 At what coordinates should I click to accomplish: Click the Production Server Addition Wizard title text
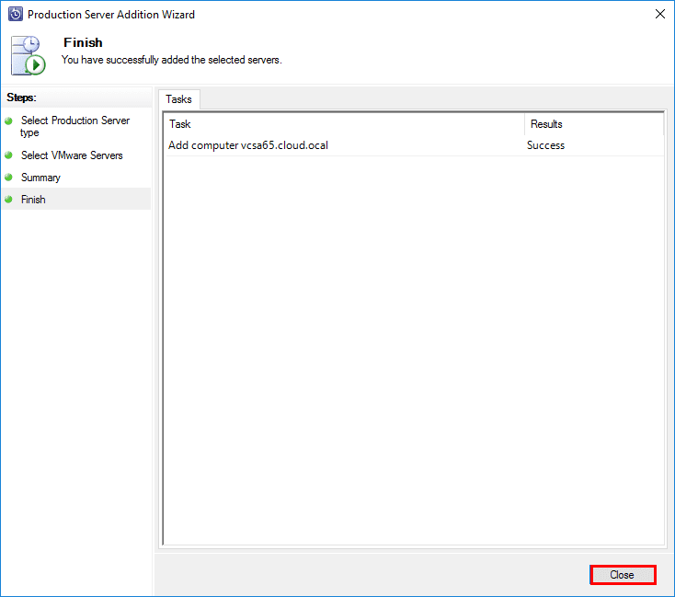tap(111, 15)
